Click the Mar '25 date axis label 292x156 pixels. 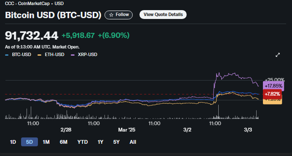click(x=127, y=130)
